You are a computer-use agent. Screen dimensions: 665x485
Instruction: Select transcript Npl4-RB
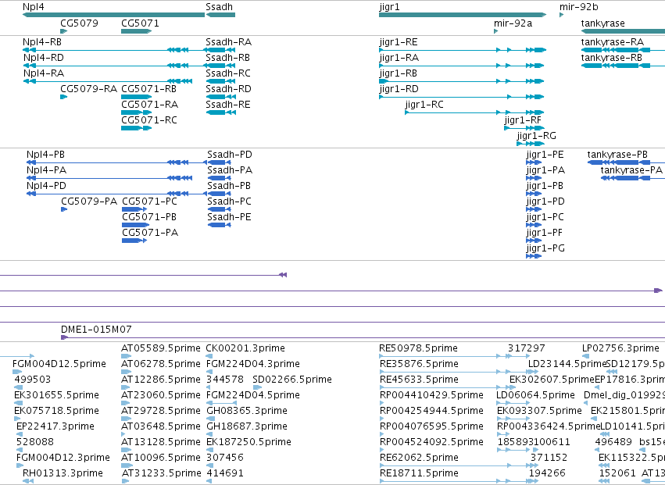click(113, 50)
